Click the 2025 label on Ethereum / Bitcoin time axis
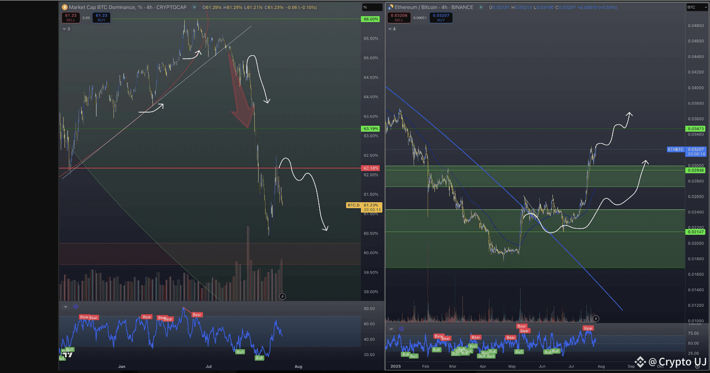The image size is (710, 373). pos(396,366)
